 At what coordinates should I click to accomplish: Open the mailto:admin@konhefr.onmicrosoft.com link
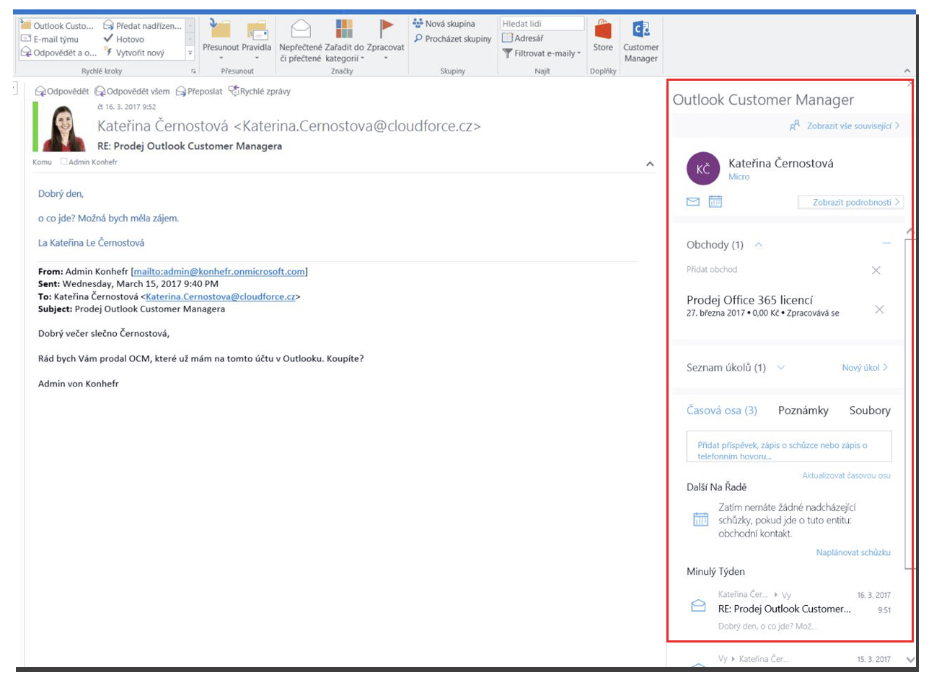219,272
